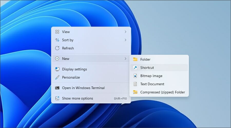Expand the View submenu chevron

[125, 32]
